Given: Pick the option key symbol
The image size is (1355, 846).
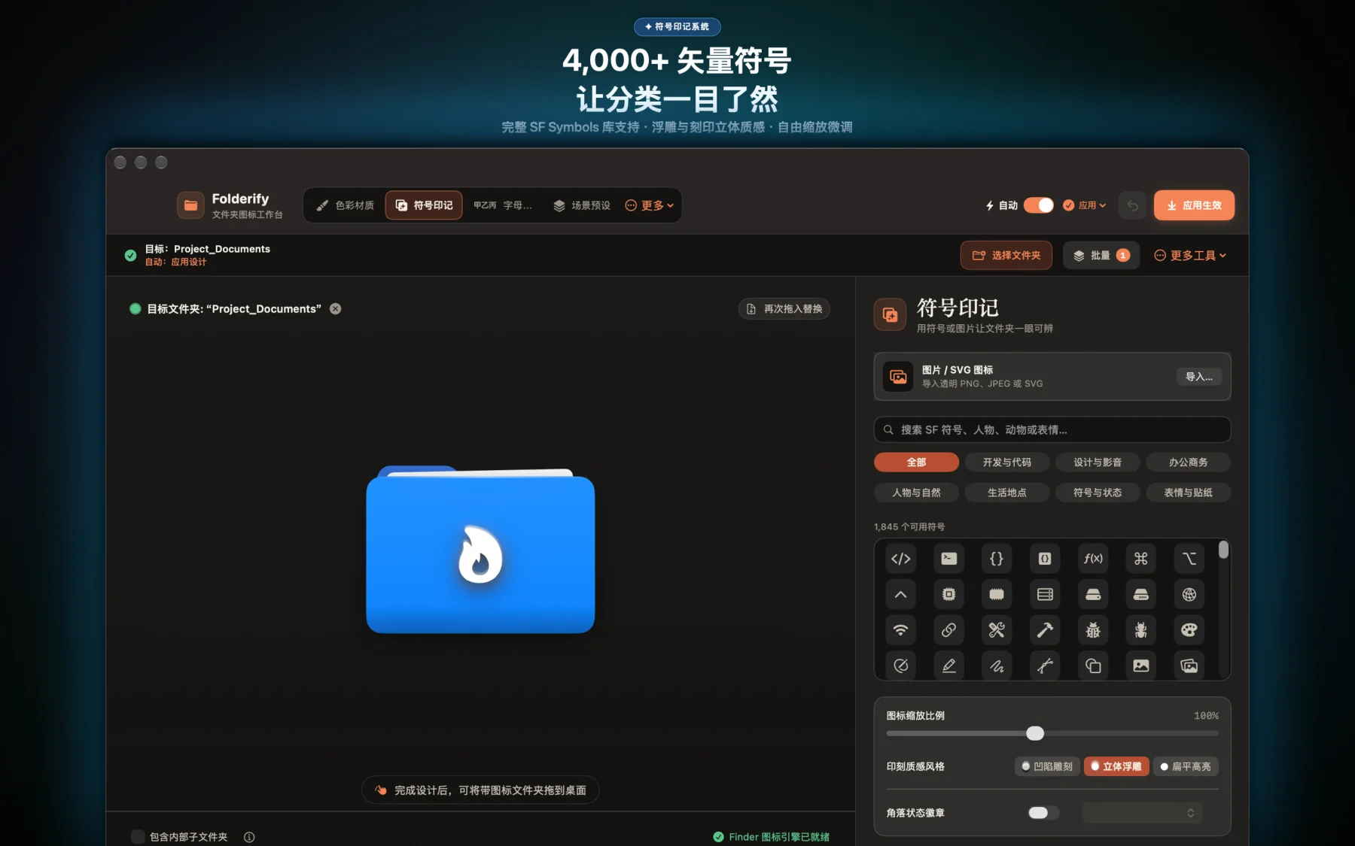Looking at the screenshot, I should 1189,559.
